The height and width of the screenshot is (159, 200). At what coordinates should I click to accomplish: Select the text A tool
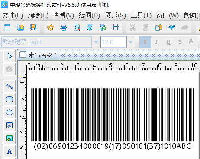click(10, 151)
